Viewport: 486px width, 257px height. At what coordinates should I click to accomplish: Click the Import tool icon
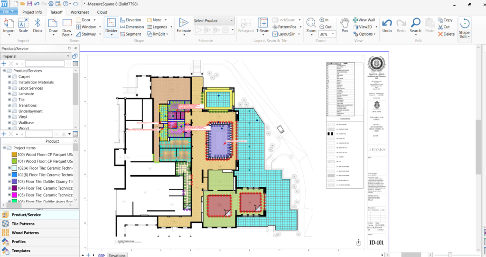click(x=9, y=26)
